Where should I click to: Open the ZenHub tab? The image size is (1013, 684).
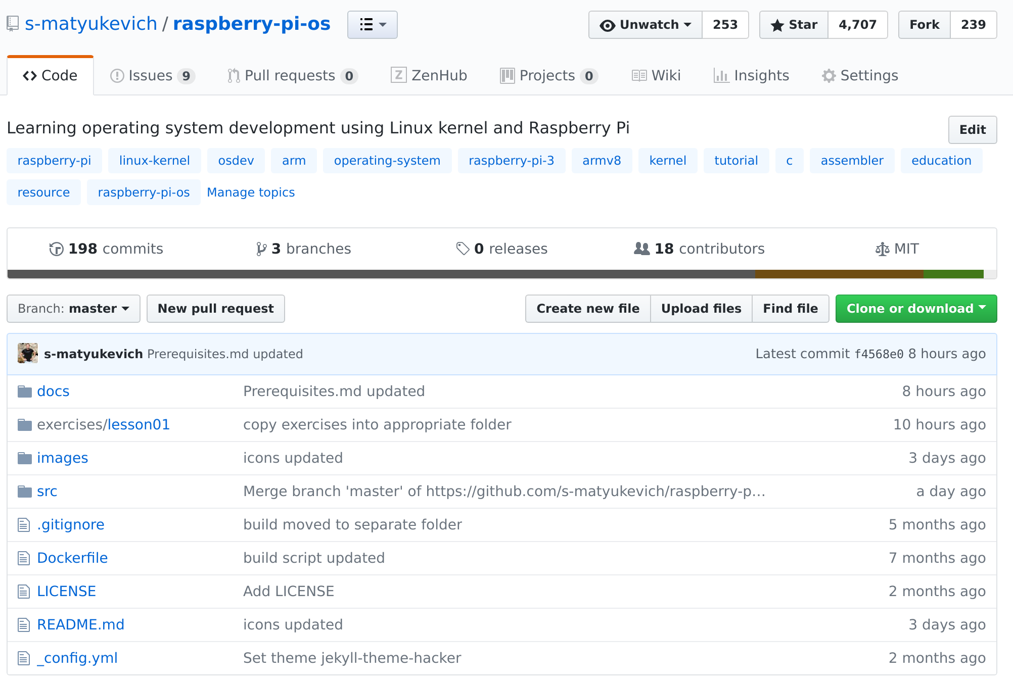point(429,76)
